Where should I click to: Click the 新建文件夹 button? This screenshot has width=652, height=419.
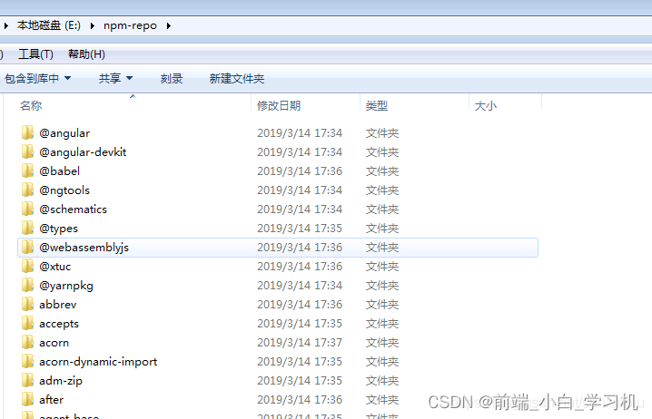(x=237, y=79)
